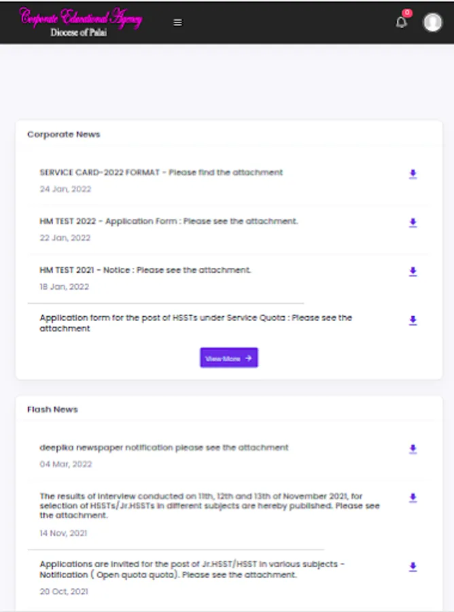Download HM TEST 2021 Notice attachment
The height and width of the screenshot is (612, 454).
pyautogui.click(x=413, y=272)
